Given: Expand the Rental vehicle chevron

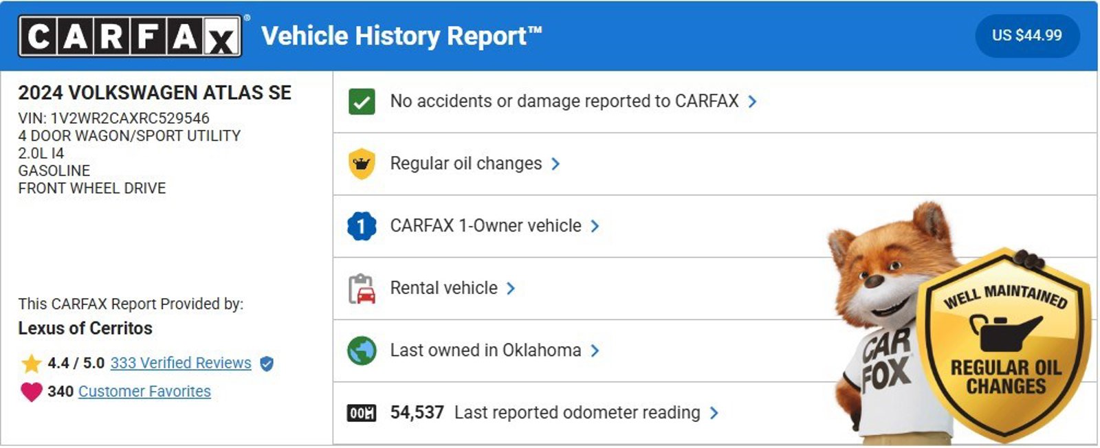Looking at the screenshot, I should click(x=511, y=289).
